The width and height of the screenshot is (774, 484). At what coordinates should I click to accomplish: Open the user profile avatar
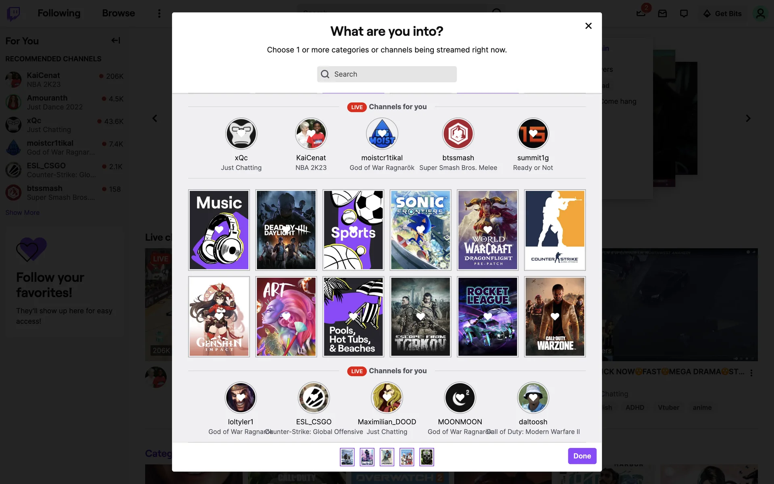[x=760, y=13]
